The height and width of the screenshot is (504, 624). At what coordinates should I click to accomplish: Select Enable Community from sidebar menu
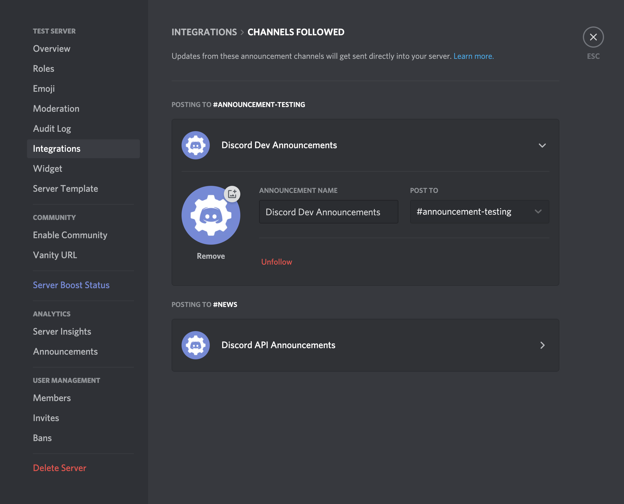[x=70, y=235]
